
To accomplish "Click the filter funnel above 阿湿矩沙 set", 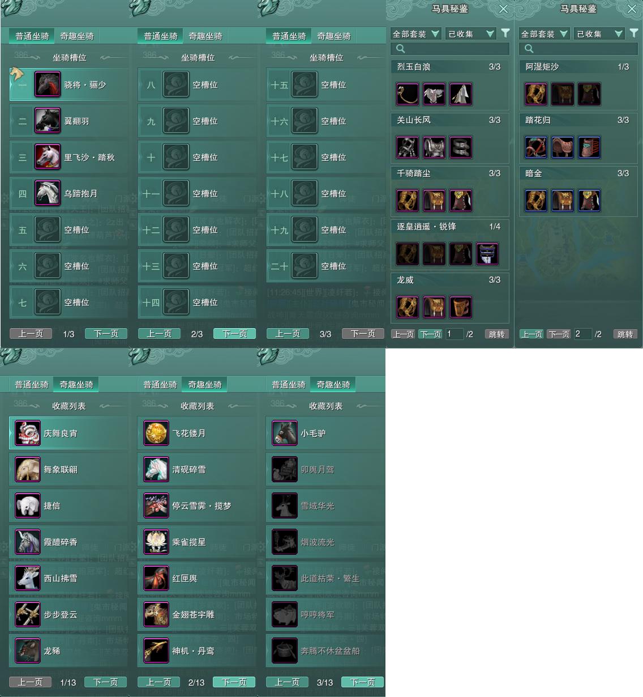I will (x=634, y=33).
